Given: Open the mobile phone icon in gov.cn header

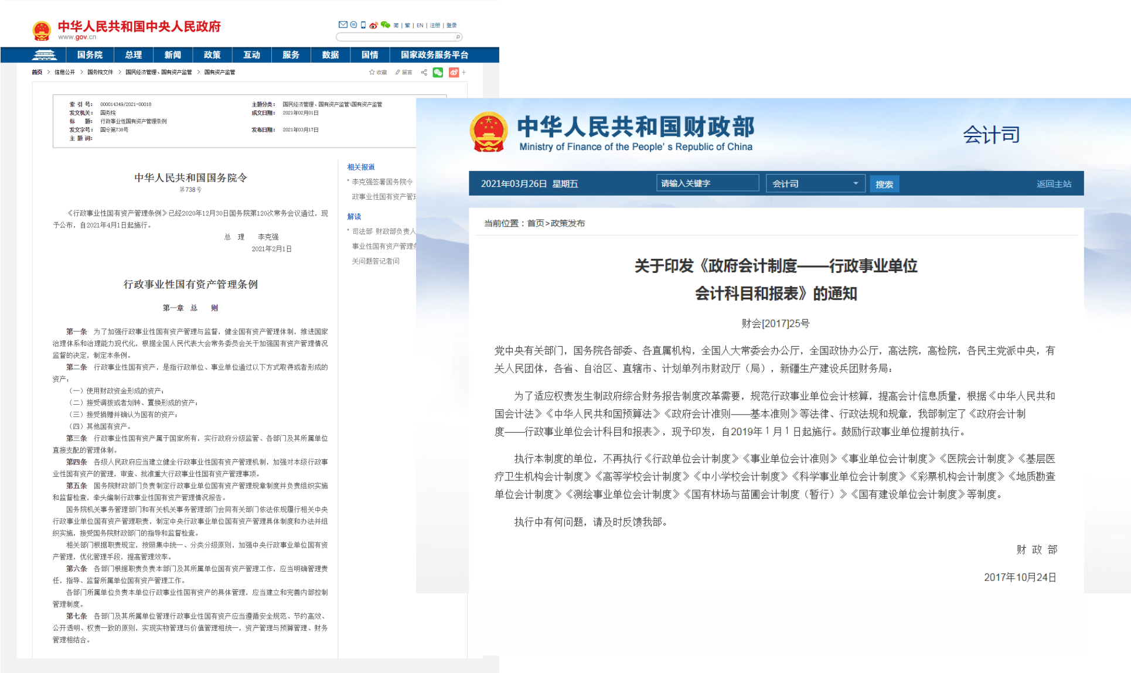Looking at the screenshot, I should click(363, 25).
